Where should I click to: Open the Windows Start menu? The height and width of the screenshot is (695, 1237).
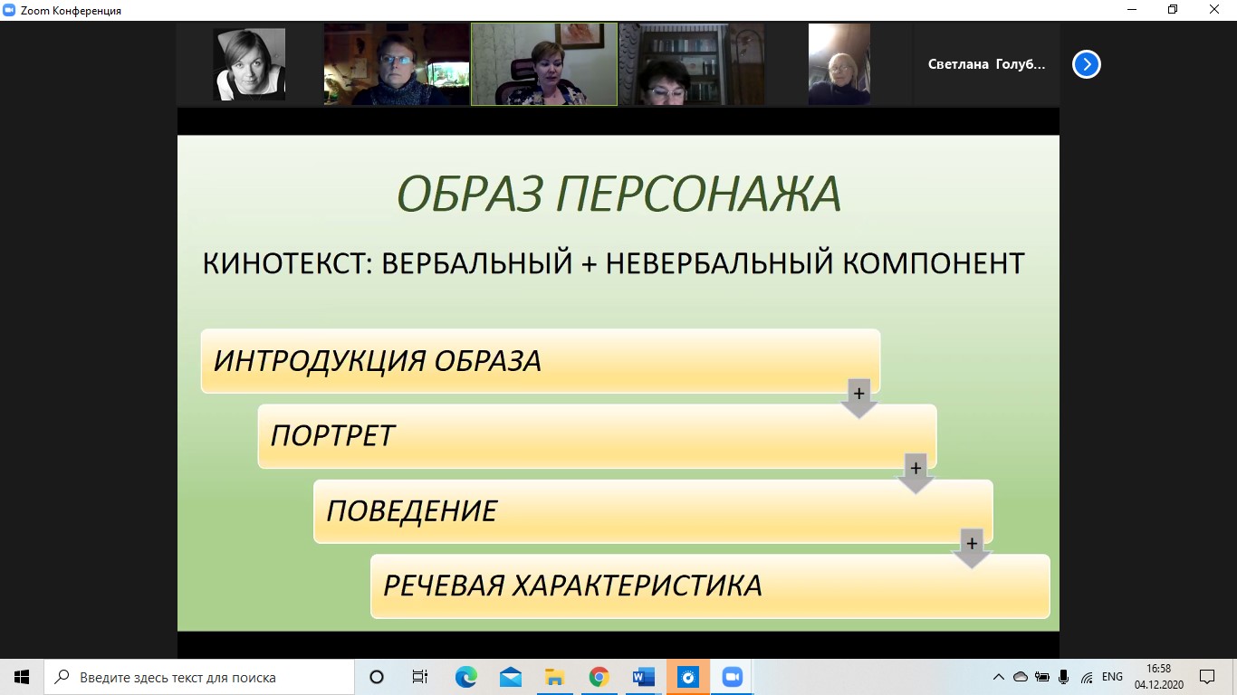pyautogui.click(x=22, y=677)
